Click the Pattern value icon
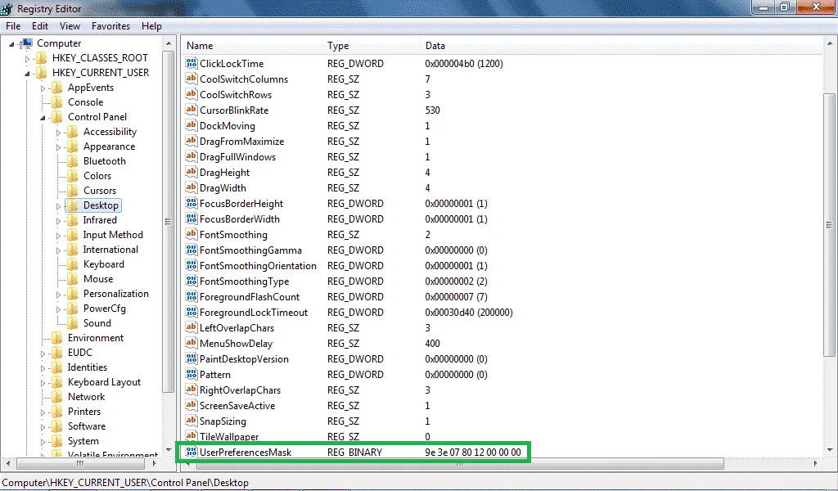 point(191,374)
